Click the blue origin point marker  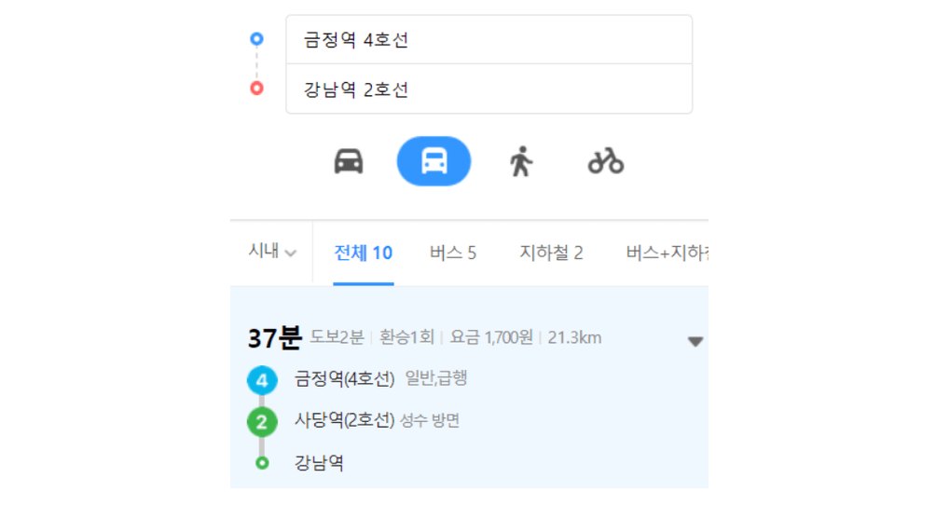[x=256, y=39]
